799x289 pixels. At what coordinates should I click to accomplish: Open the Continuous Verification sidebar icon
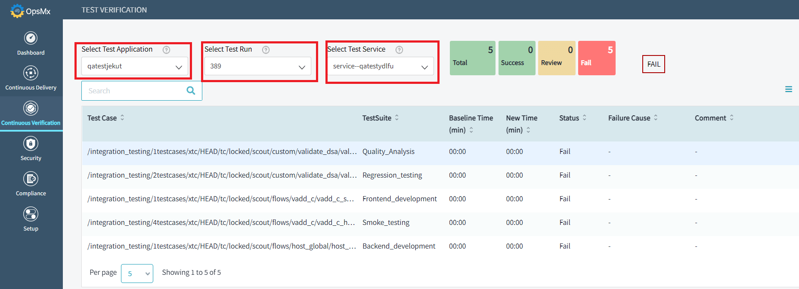31,108
